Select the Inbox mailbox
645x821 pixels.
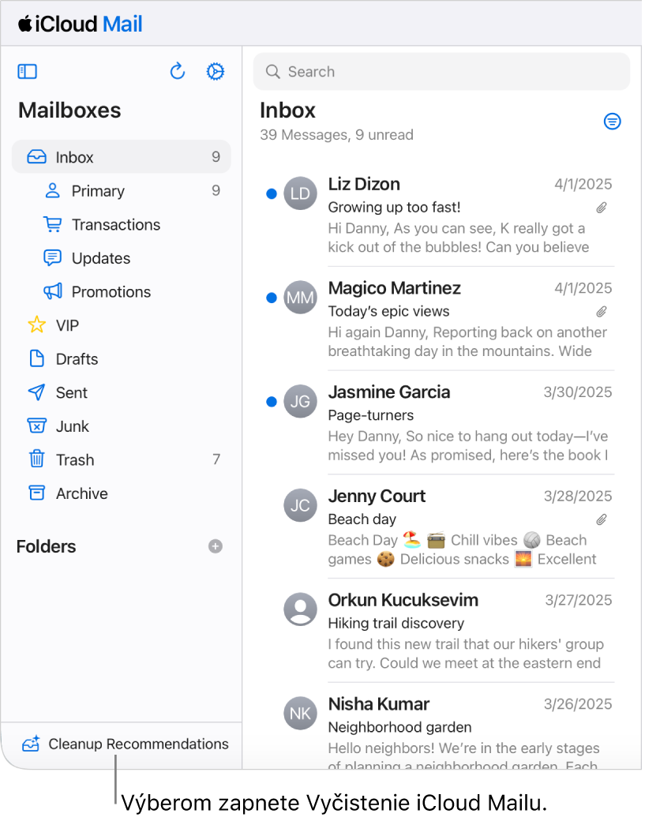122,157
